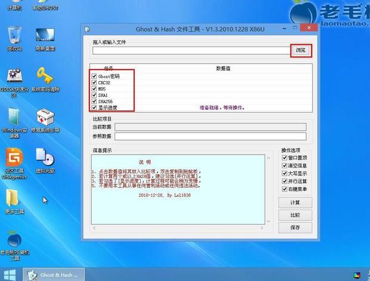Close the Ghost & Hash window

point(309,28)
